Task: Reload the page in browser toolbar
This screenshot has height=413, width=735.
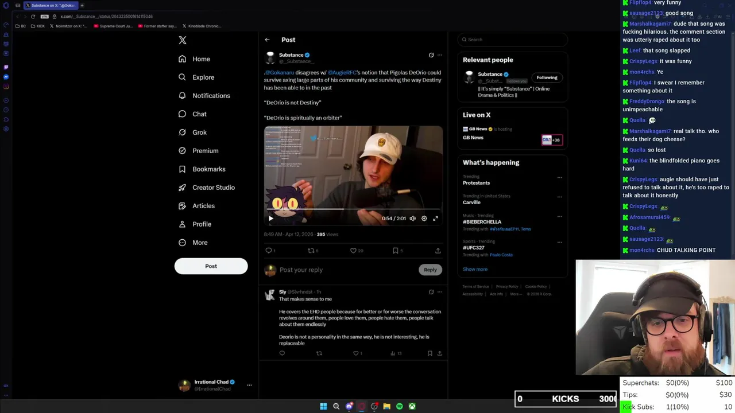Action: pos(33,17)
